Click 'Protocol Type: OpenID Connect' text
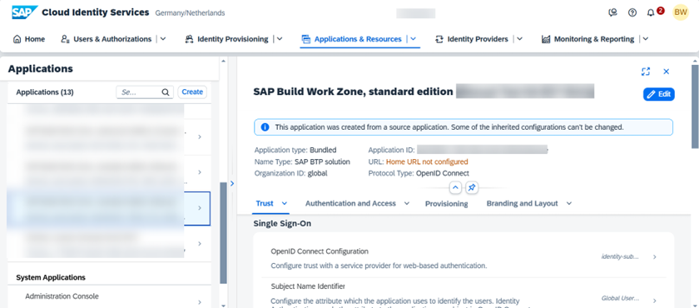Viewport: 699px width, 308px height. (419, 173)
